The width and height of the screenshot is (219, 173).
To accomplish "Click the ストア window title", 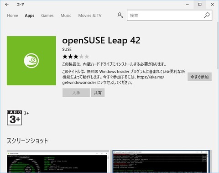I will pyautogui.click(x=20, y=5).
